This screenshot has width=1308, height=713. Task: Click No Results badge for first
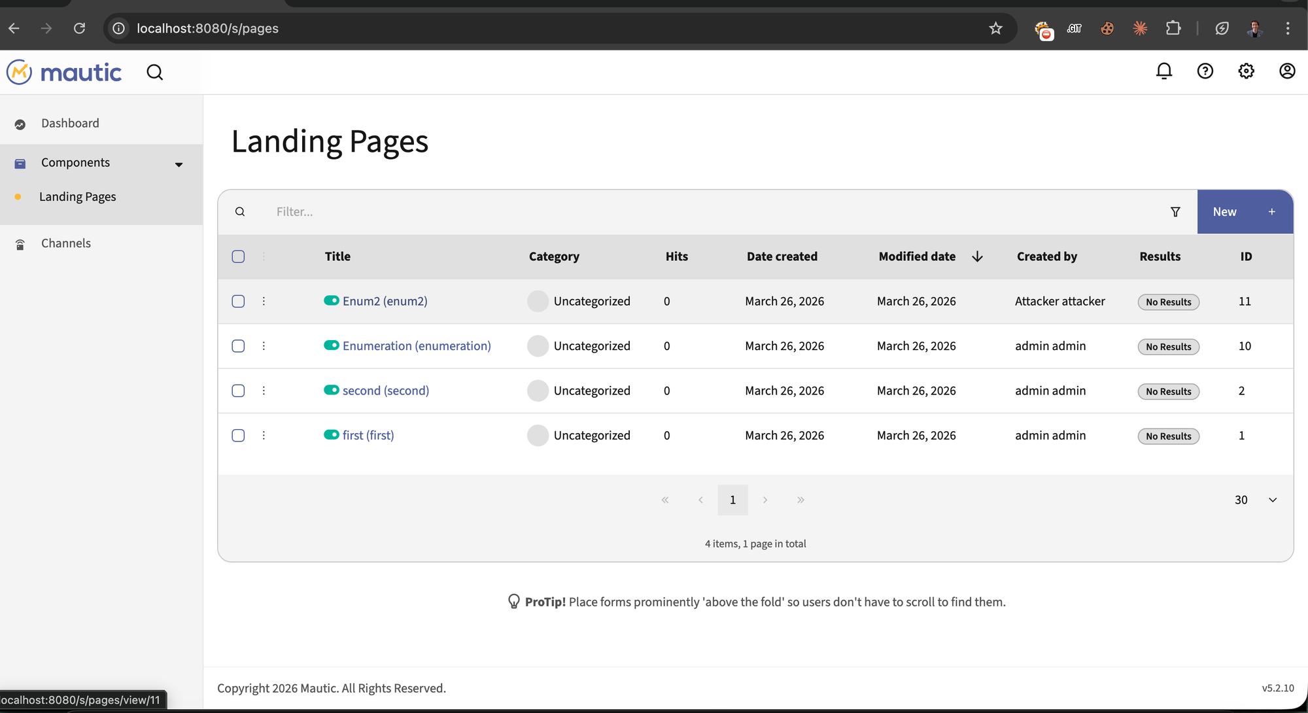click(x=1169, y=436)
